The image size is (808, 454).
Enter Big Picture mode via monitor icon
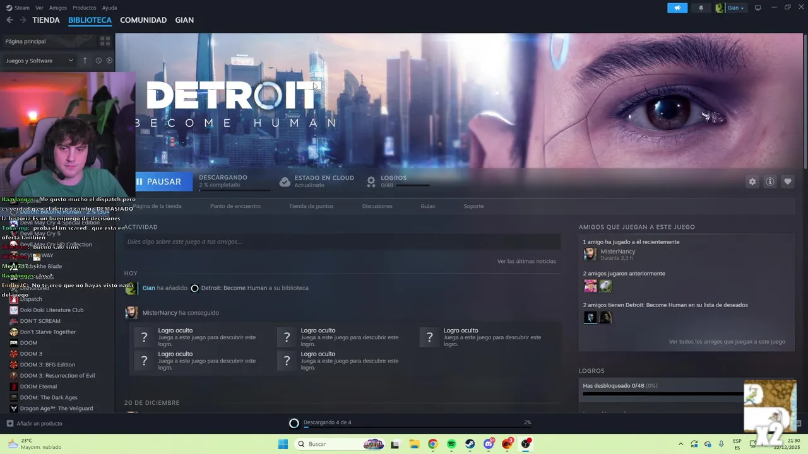pyautogui.click(x=758, y=8)
